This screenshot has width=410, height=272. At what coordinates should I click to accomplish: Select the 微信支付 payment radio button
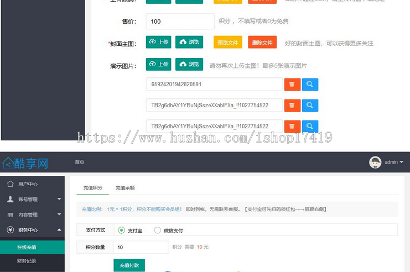[x=157, y=230]
